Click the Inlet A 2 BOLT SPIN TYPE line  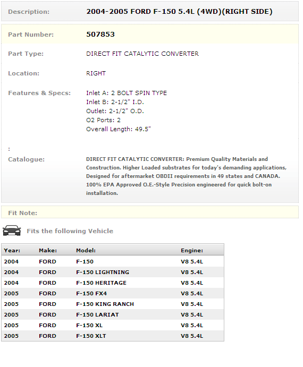(x=127, y=93)
